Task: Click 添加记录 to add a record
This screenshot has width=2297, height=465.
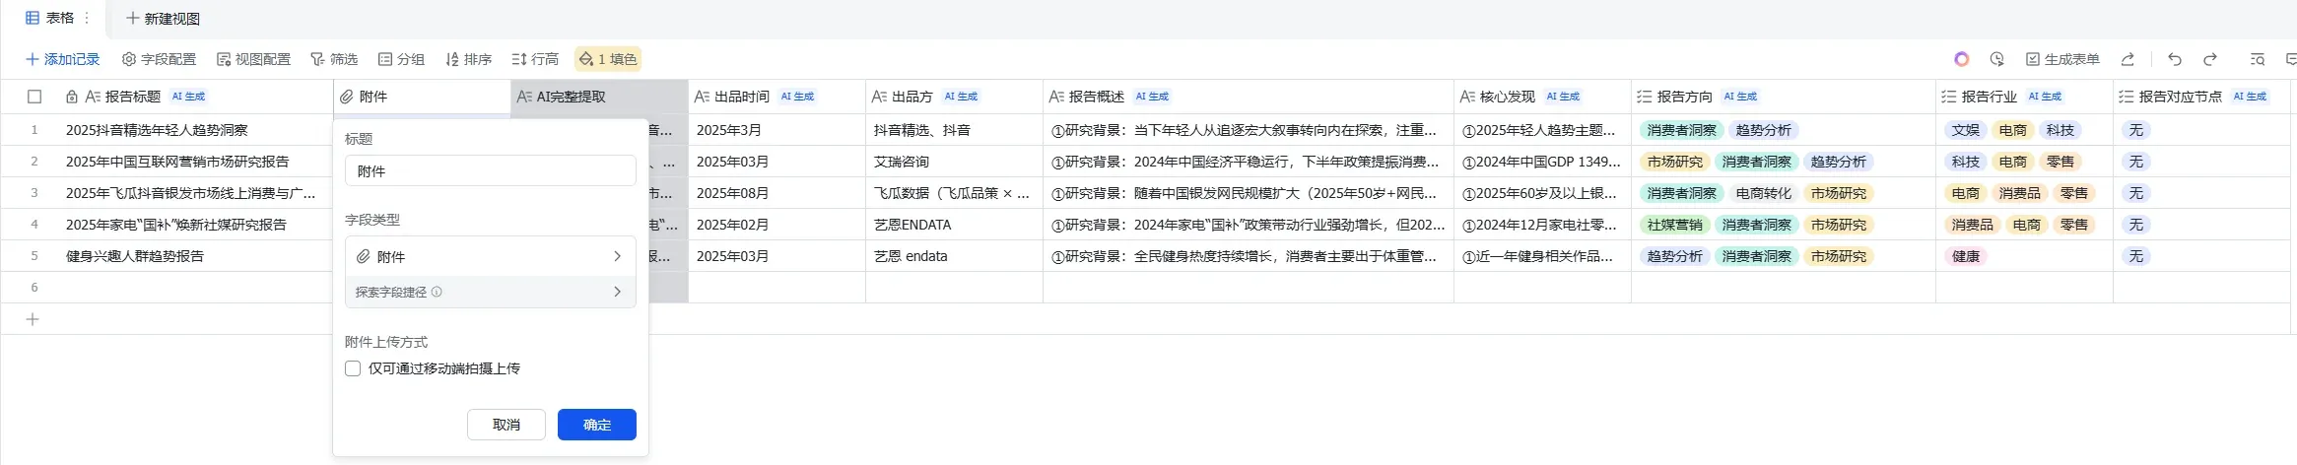Action: point(63,59)
